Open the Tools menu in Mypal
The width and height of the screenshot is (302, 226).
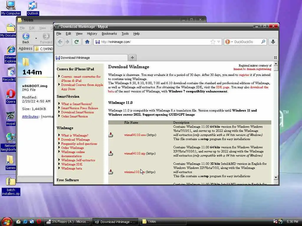point(125,34)
